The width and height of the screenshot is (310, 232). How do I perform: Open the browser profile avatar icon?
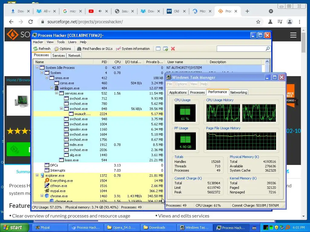[290, 22]
